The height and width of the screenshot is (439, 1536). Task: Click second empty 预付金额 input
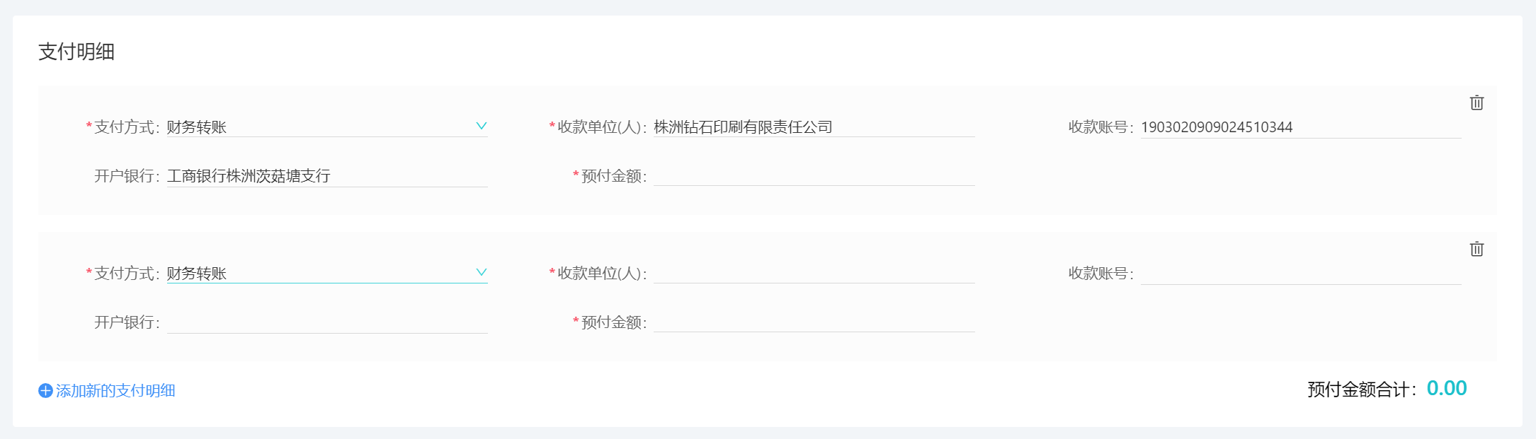point(814,322)
